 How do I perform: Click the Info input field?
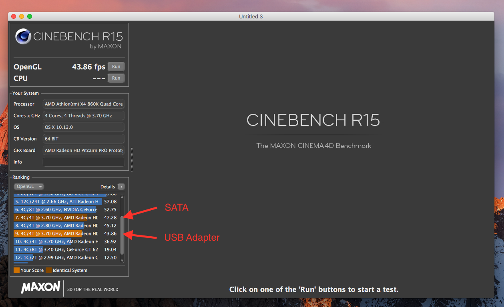(x=84, y=162)
